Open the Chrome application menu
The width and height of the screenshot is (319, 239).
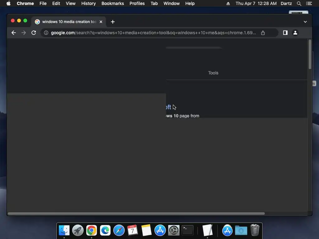25,3
